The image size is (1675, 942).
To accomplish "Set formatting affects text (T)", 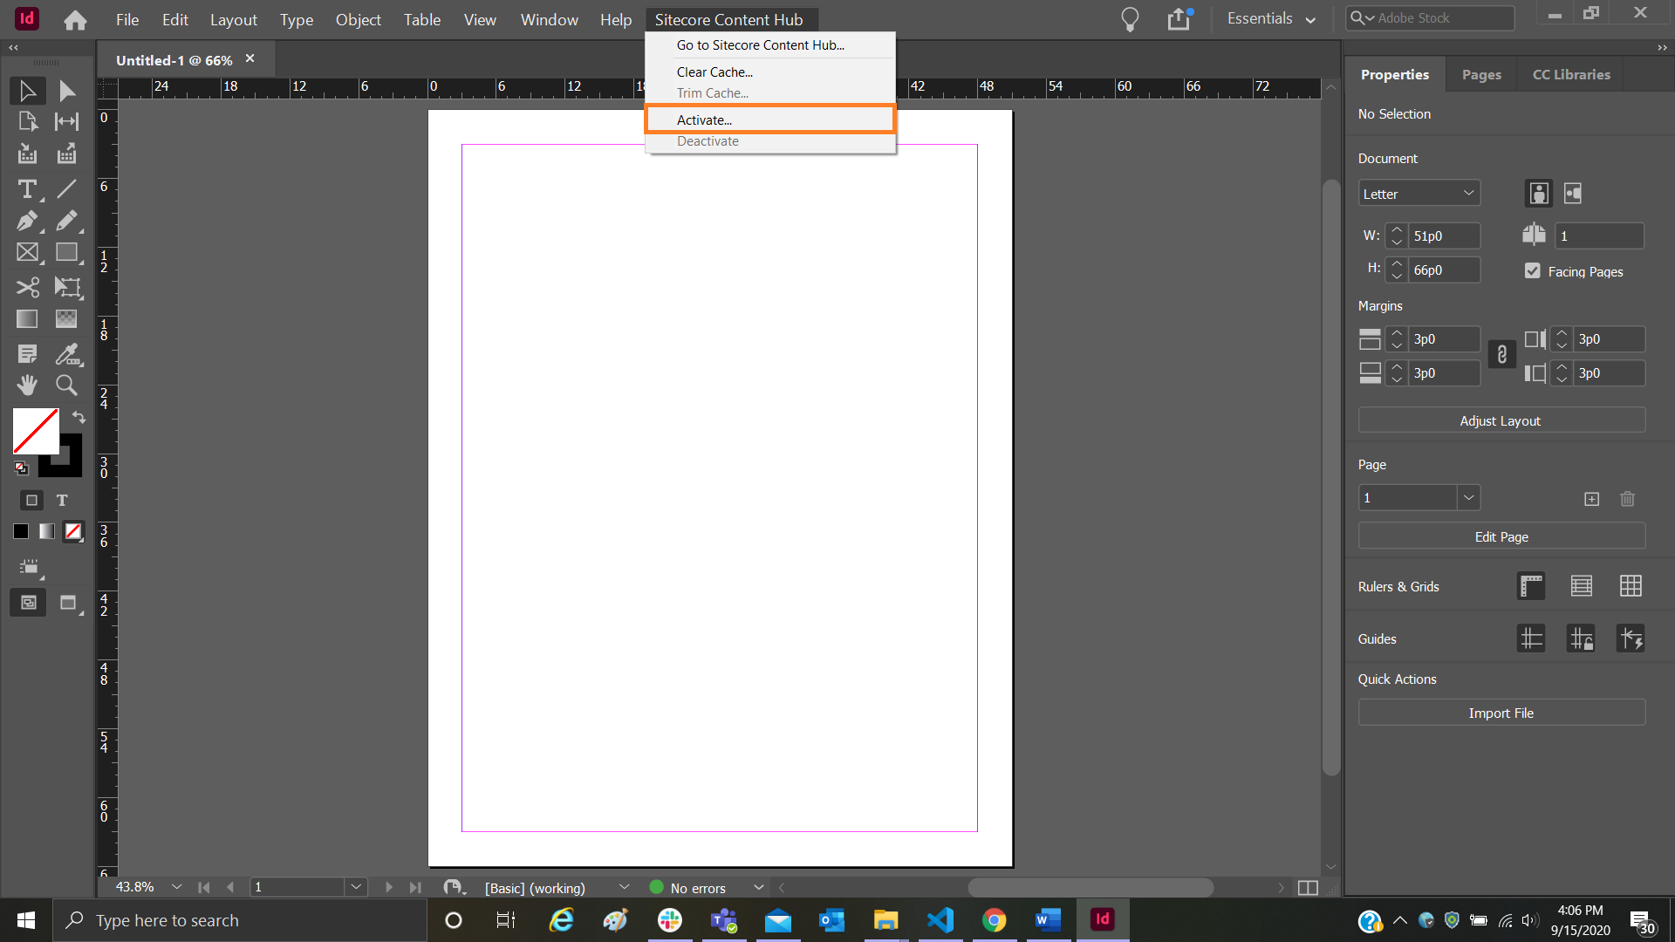I will [x=62, y=500].
